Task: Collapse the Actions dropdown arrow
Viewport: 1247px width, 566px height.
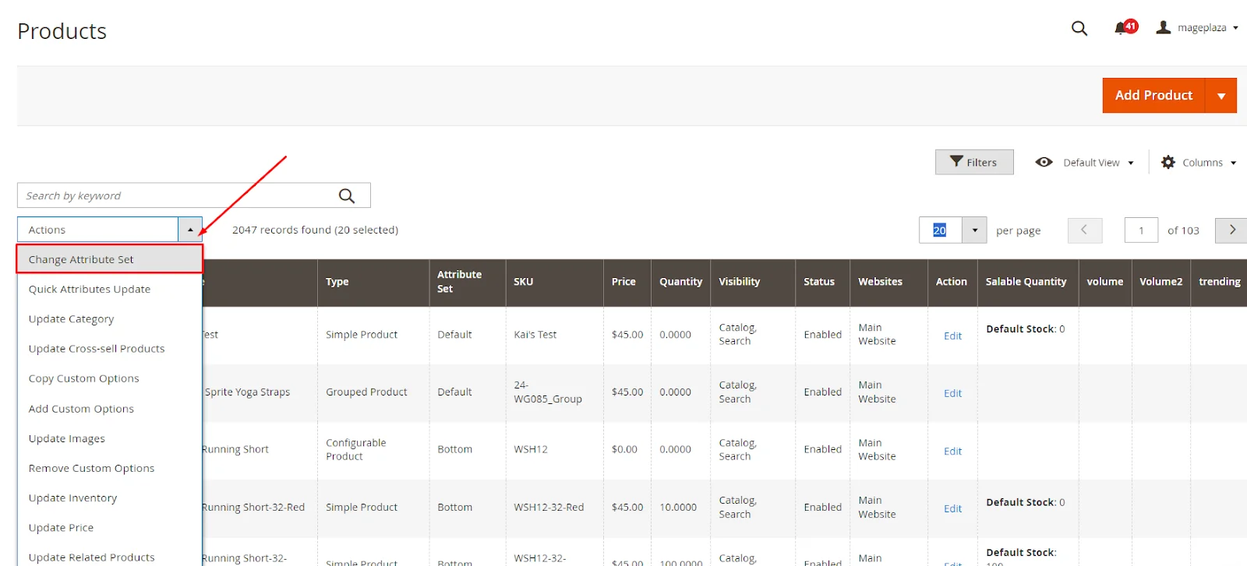Action: pyautogui.click(x=190, y=230)
